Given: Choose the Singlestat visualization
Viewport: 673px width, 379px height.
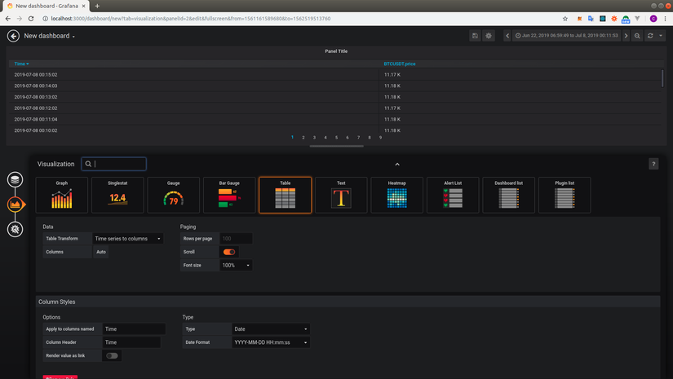Looking at the screenshot, I should pyautogui.click(x=117, y=195).
